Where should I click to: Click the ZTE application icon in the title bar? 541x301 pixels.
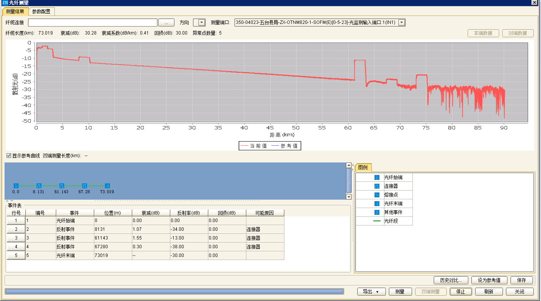click(x=5, y=3)
